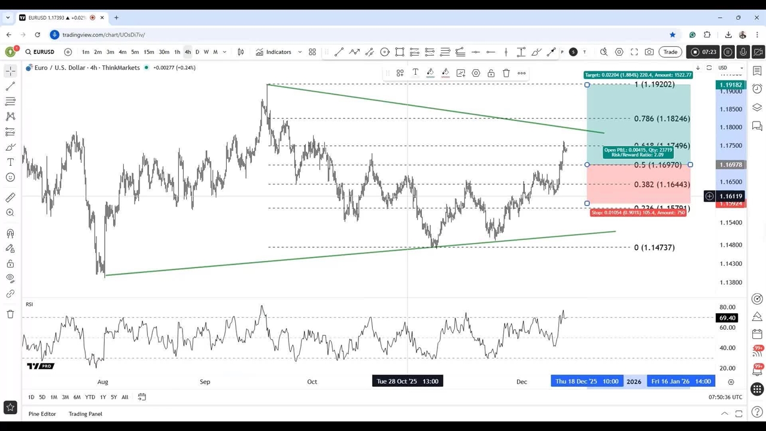Activate the magnet snapping tool
The height and width of the screenshot is (431, 766).
point(10,233)
